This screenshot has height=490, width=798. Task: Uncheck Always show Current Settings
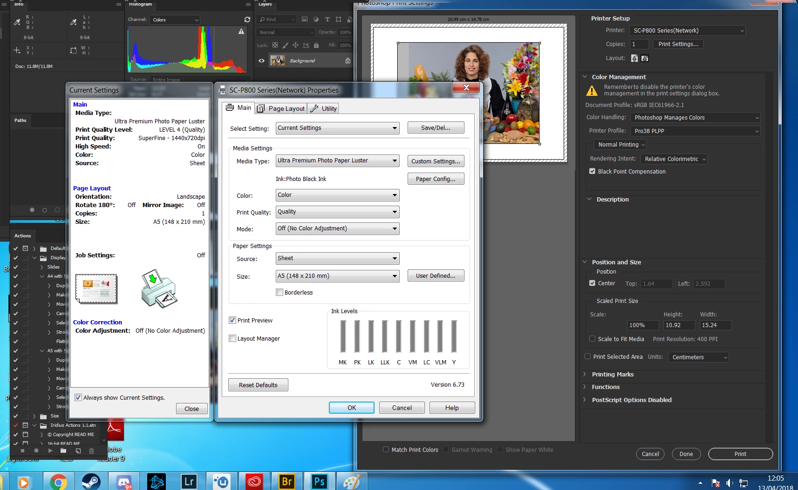pos(78,397)
